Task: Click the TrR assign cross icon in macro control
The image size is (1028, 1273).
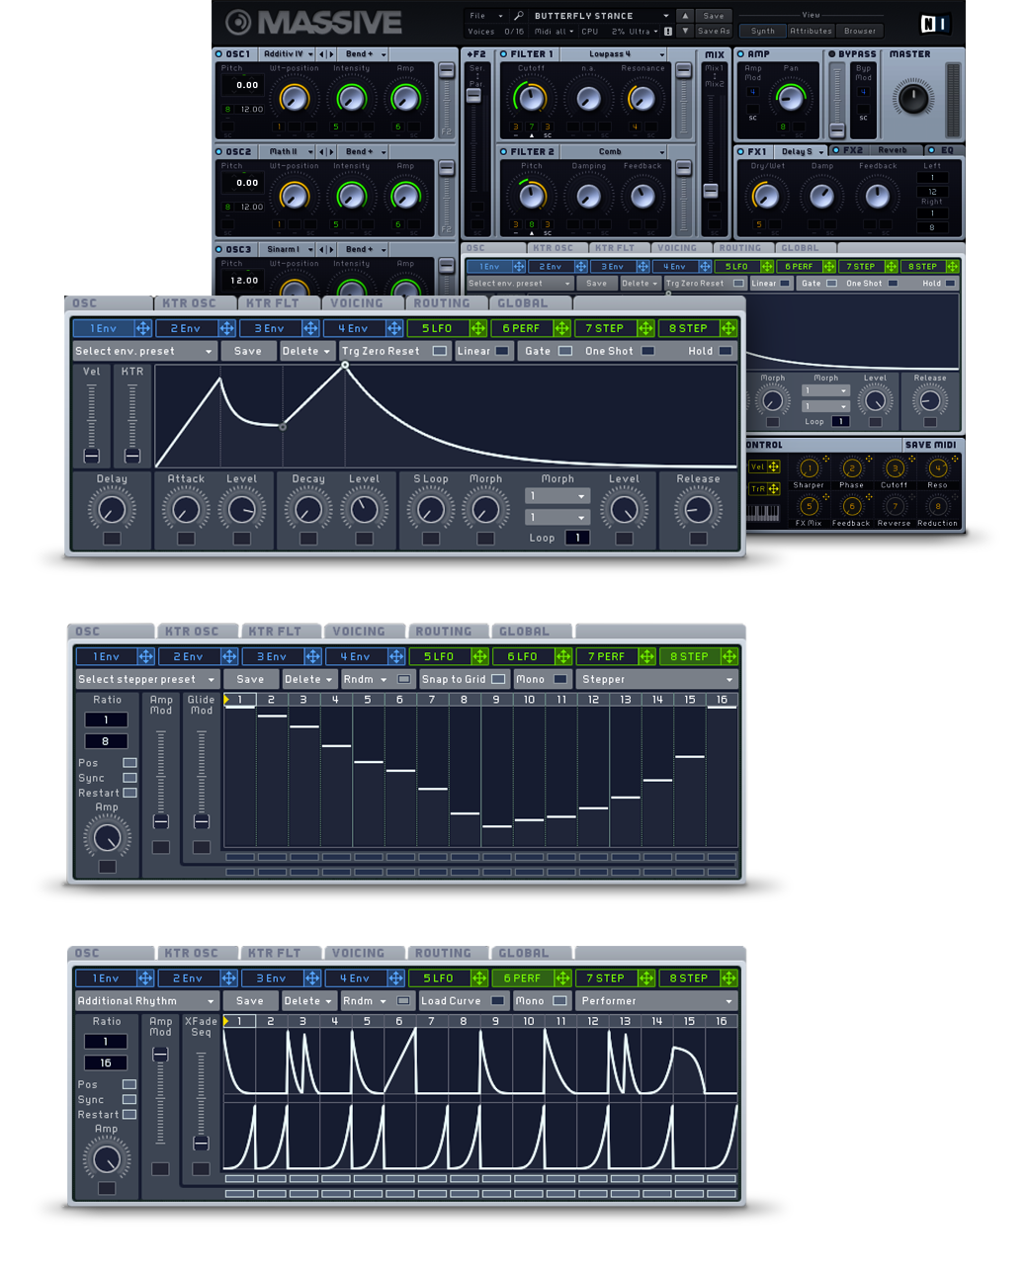Action: [x=773, y=488]
